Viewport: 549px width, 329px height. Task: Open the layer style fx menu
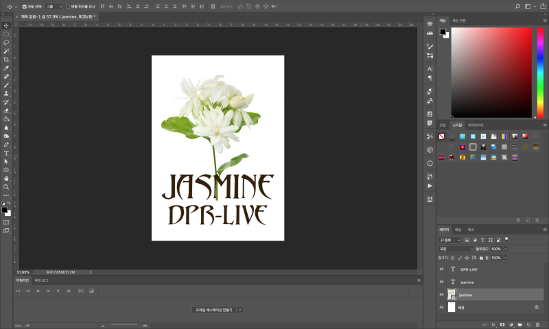click(493, 325)
